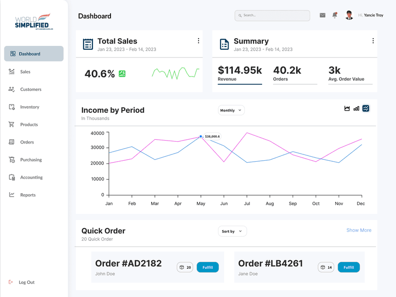Viewport: 396px width, 297px height.
Task: Select the line chart view icon
Action: (366, 109)
